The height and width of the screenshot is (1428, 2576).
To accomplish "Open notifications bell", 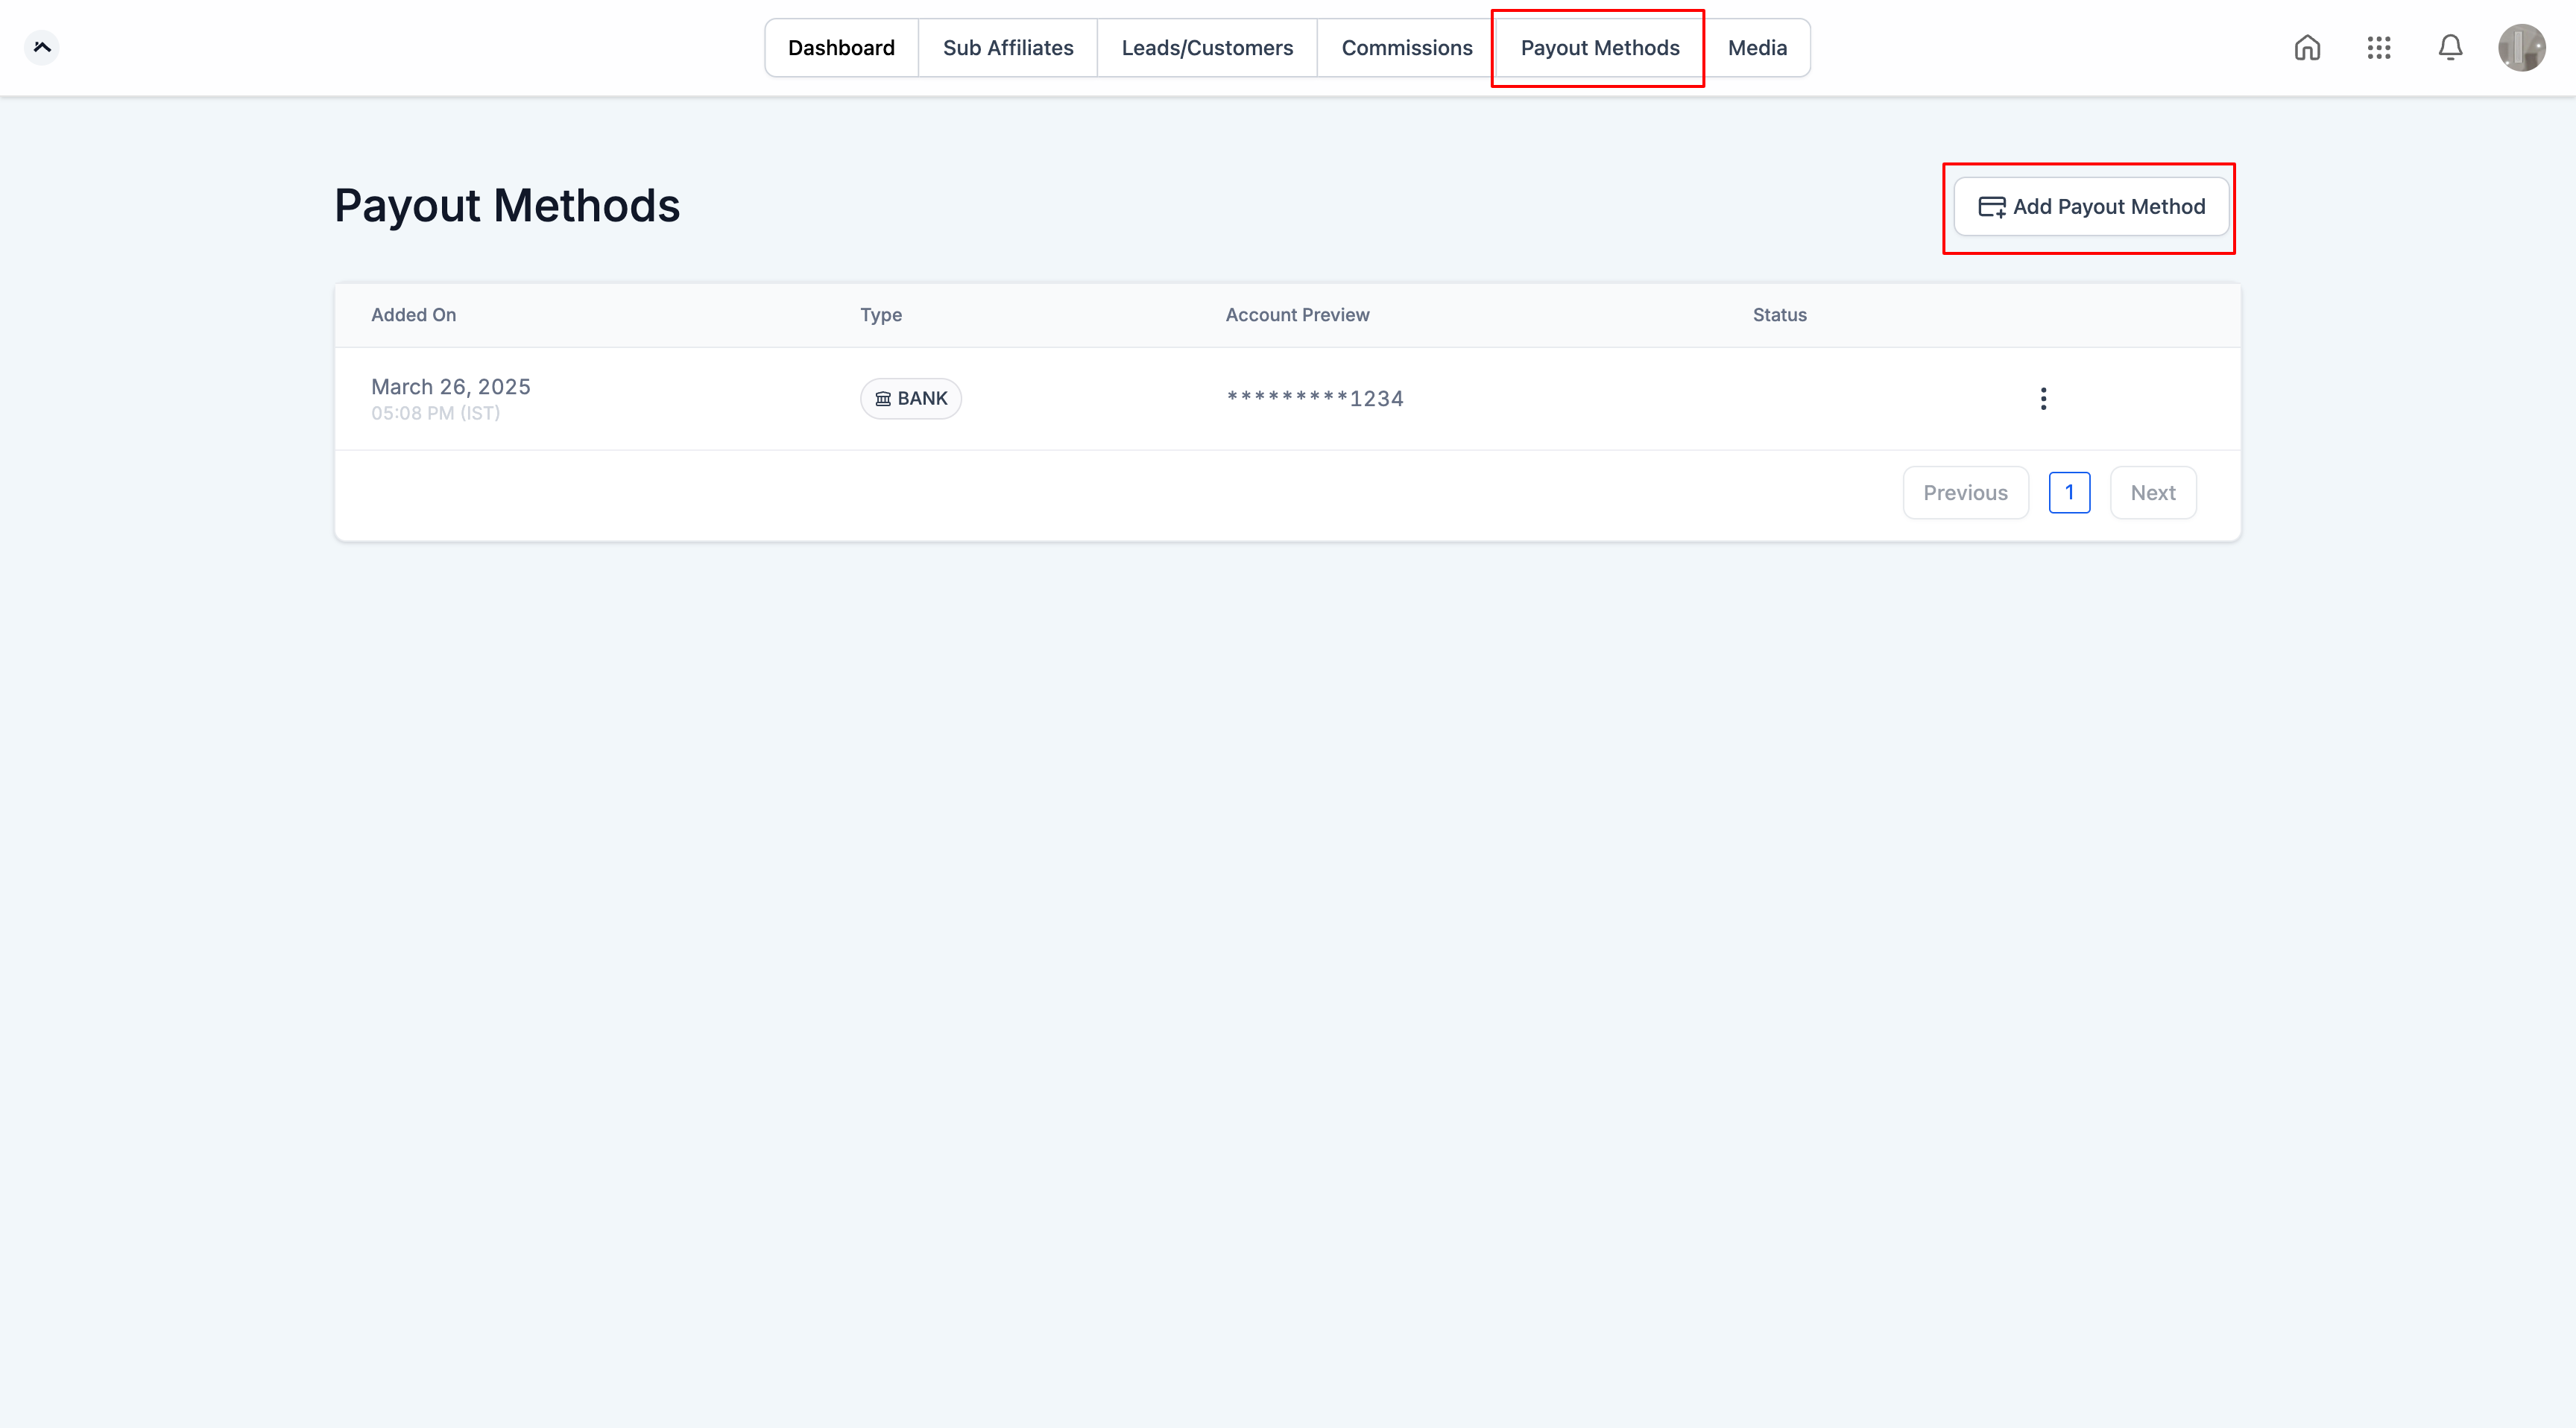I will coord(2450,47).
